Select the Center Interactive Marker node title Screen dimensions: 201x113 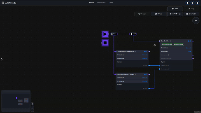[x=126, y=74]
